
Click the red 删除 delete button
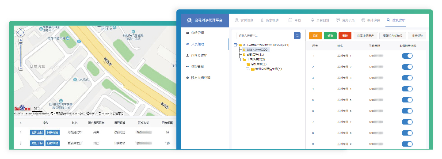click(345, 36)
